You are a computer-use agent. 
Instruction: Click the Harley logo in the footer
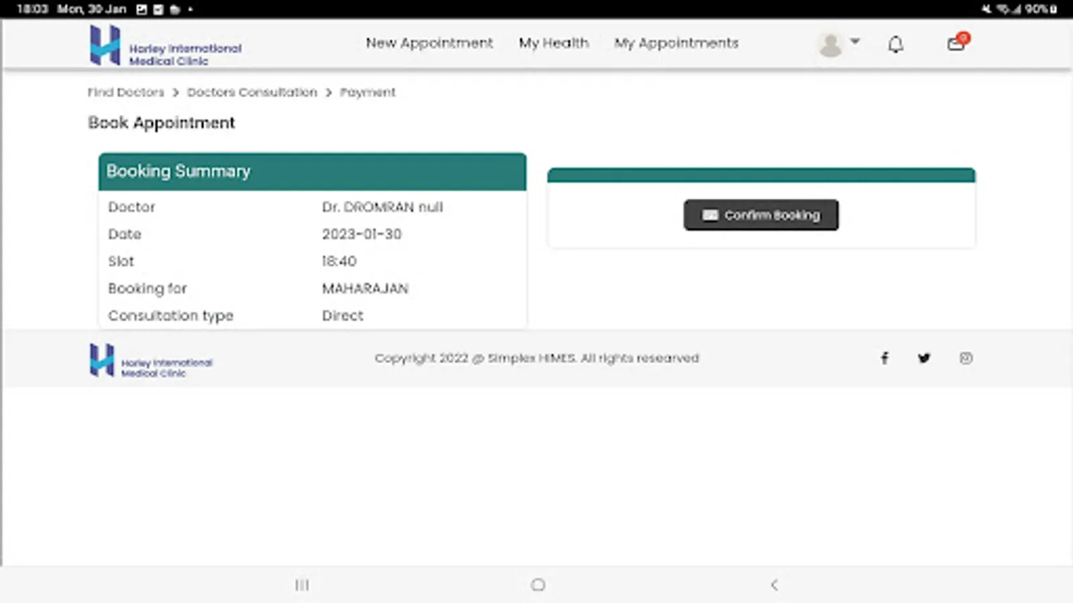pyautogui.click(x=150, y=362)
